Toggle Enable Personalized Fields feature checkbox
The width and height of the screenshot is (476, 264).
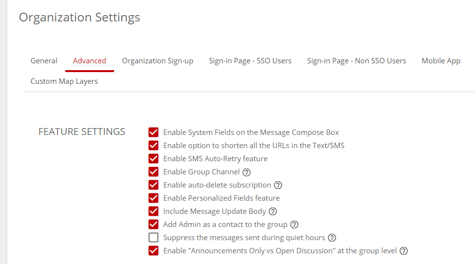pyautogui.click(x=153, y=198)
